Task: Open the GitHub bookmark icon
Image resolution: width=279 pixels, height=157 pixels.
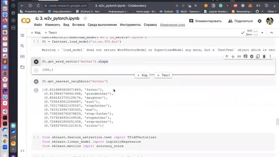Action: (257, 12)
